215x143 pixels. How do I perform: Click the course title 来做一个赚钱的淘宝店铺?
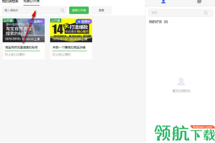tap(69, 47)
